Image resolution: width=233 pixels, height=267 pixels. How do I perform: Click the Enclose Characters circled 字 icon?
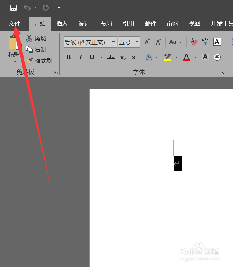coord(217,57)
